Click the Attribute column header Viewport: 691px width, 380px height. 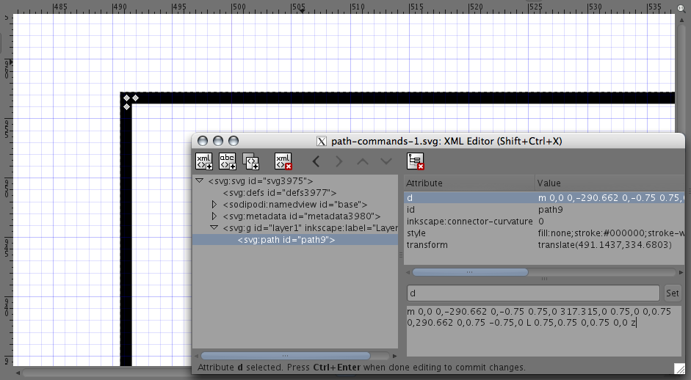click(x=469, y=183)
